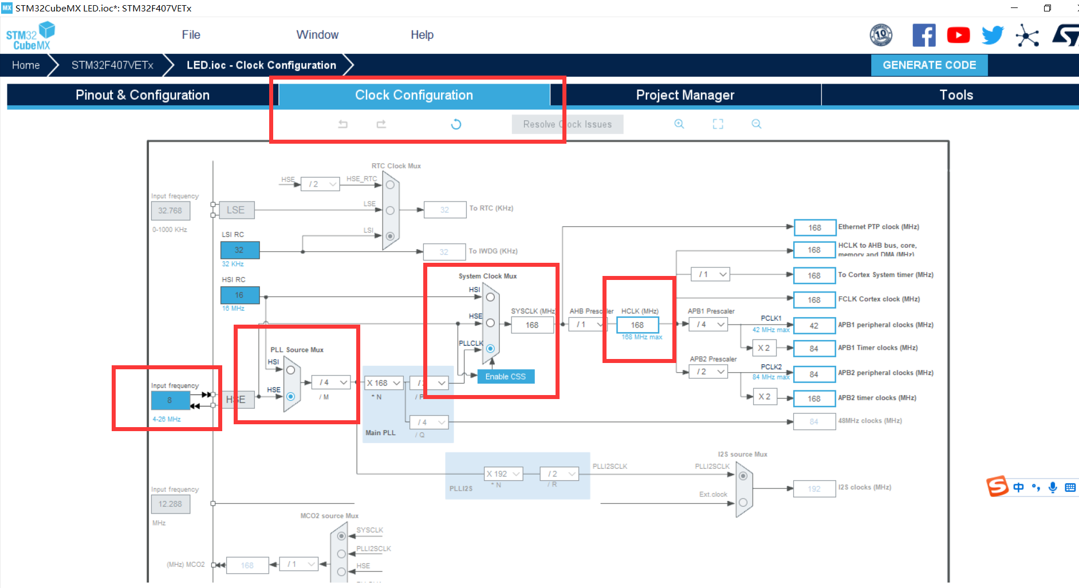The image size is (1079, 588).
Task: Open the File menu
Action: point(191,35)
